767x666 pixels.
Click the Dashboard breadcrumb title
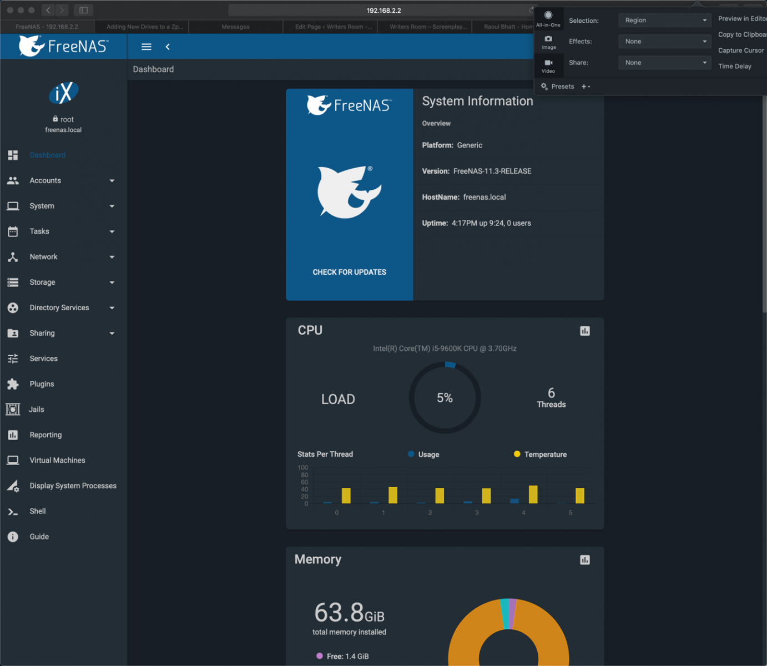(153, 69)
